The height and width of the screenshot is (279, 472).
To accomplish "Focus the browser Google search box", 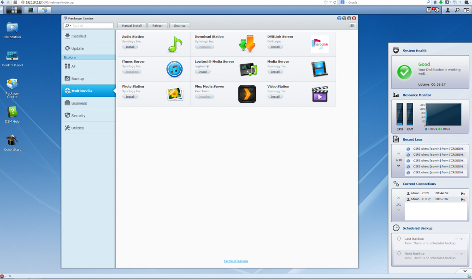I will click(386, 2).
